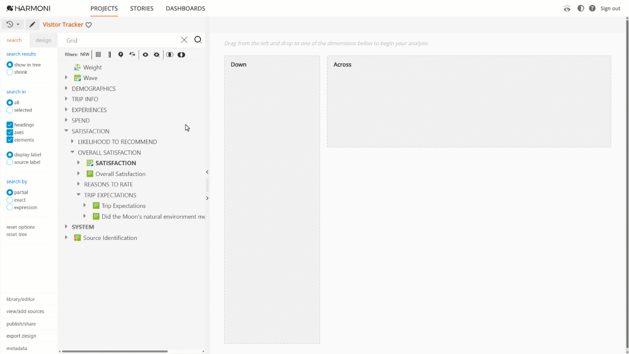Click the pencil edit icon
Image resolution: width=629 pixels, height=354 pixels.
(32, 24)
